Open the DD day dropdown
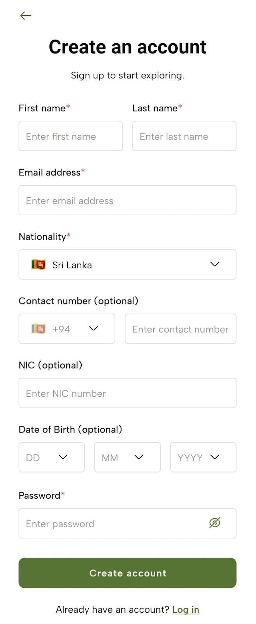This screenshot has width=256, height=624. tap(52, 457)
